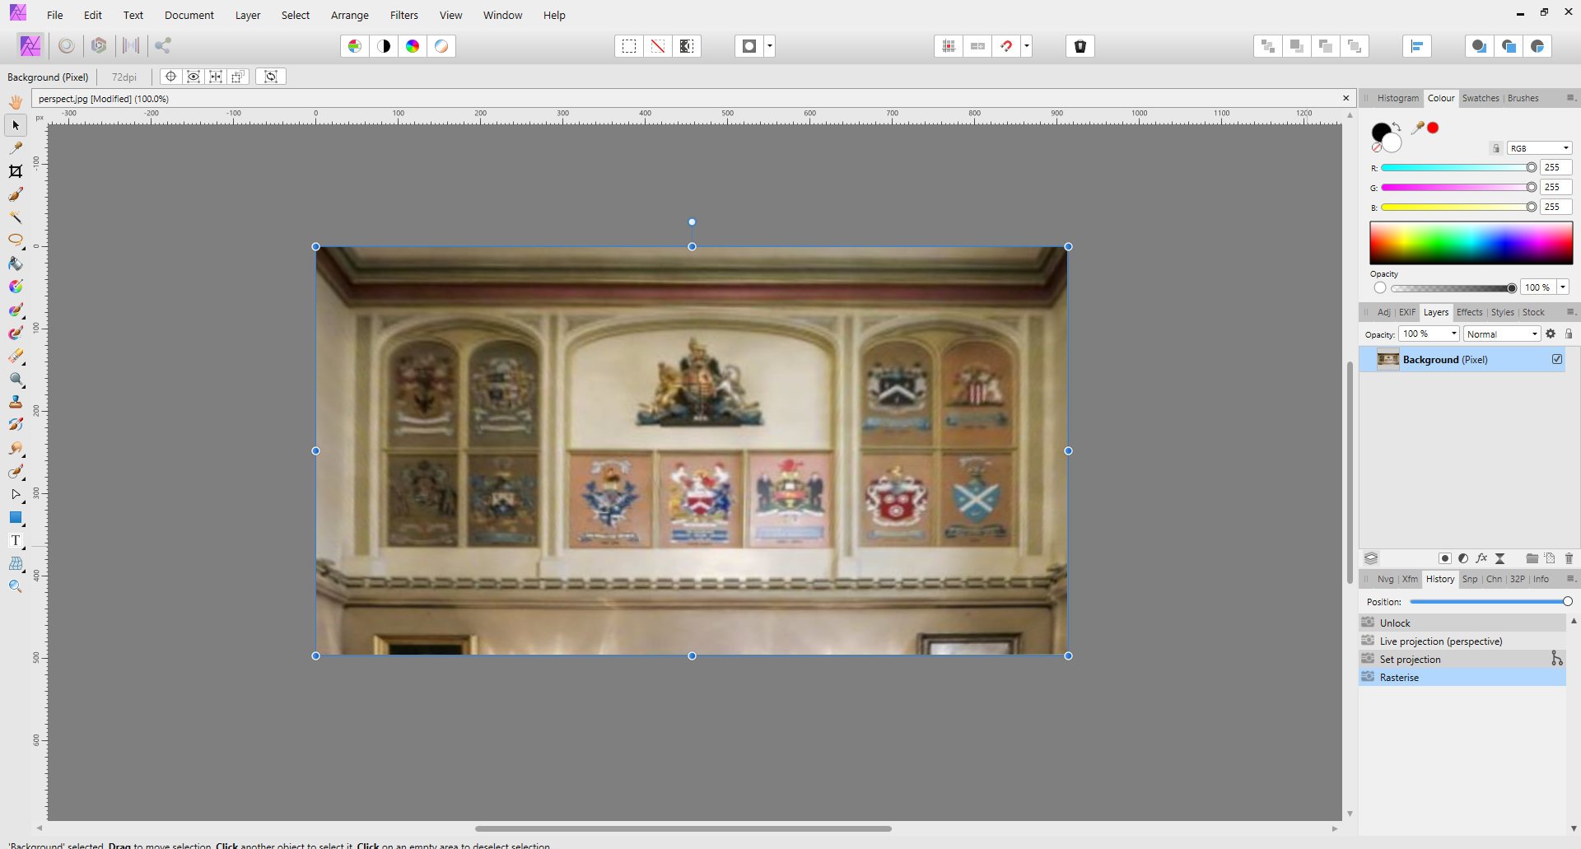Click the red channel R slider
1581x849 pixels.
1458,167
